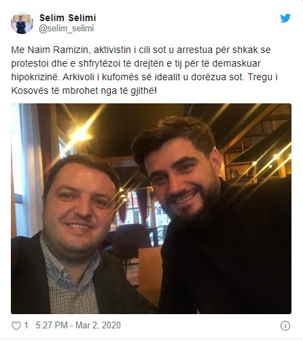
Task: Click the face of the man on the left
Action: coord(78,209)
